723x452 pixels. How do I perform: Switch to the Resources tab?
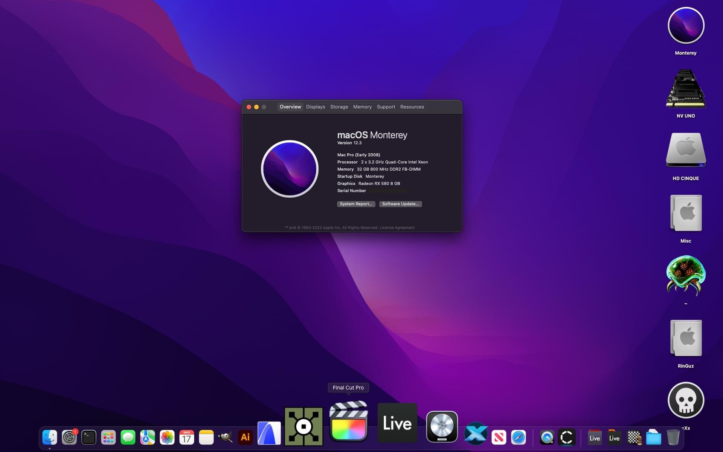[x=412, y=107]
